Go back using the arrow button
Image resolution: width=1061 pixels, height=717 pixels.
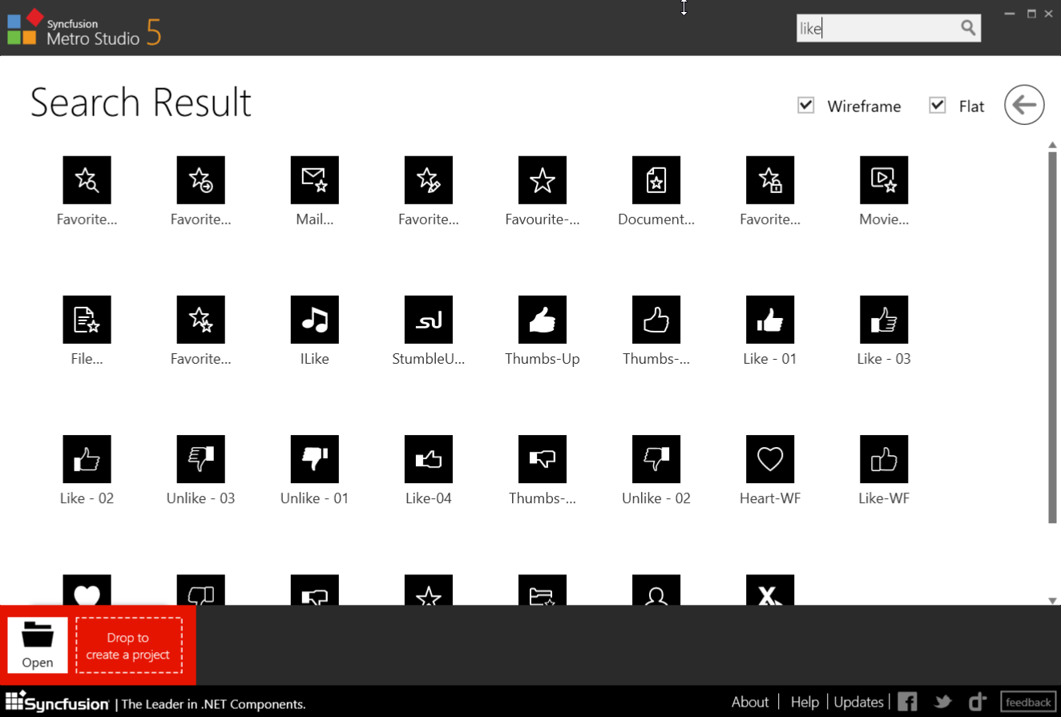tap(1024, 105)
